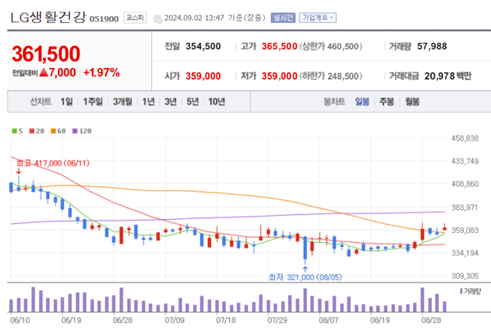Click the 08/28 date axis label
This screenshot has width=491, height=336.
tap(431, 320)
